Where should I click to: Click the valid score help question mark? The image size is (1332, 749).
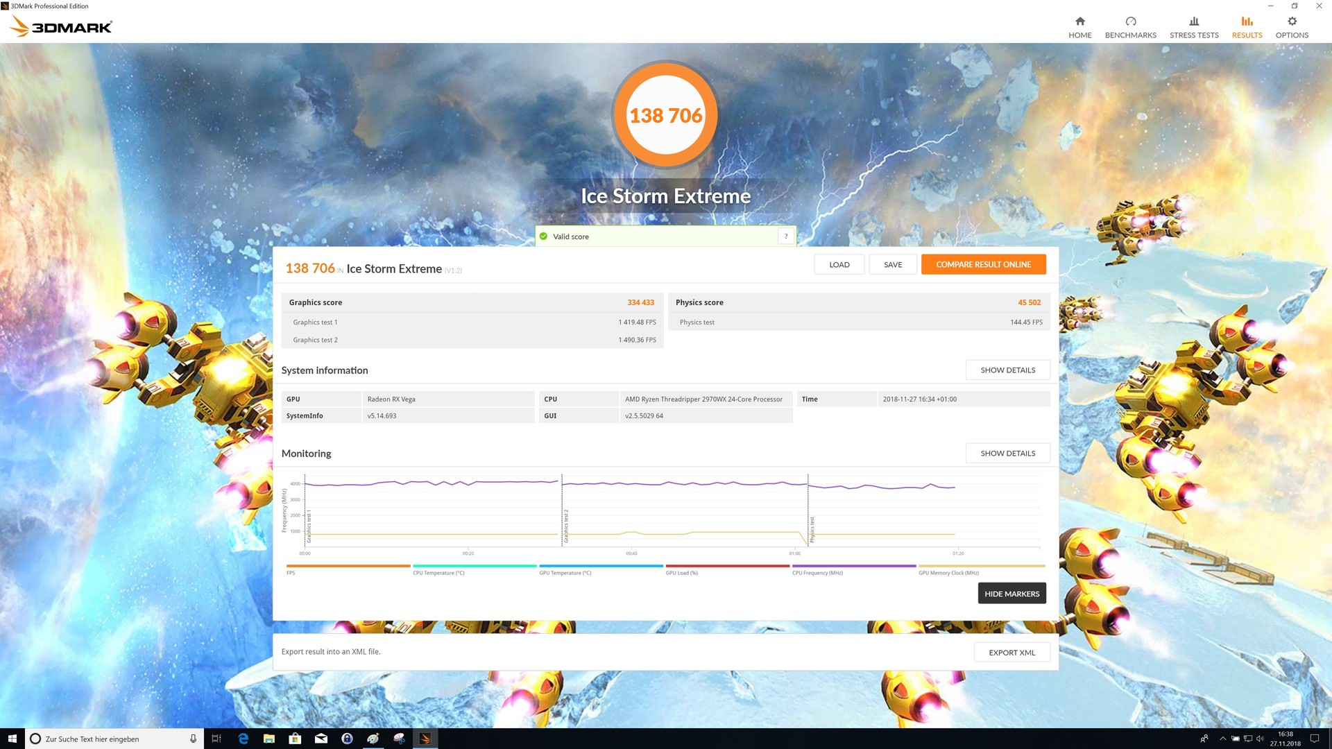click(785, 236)
